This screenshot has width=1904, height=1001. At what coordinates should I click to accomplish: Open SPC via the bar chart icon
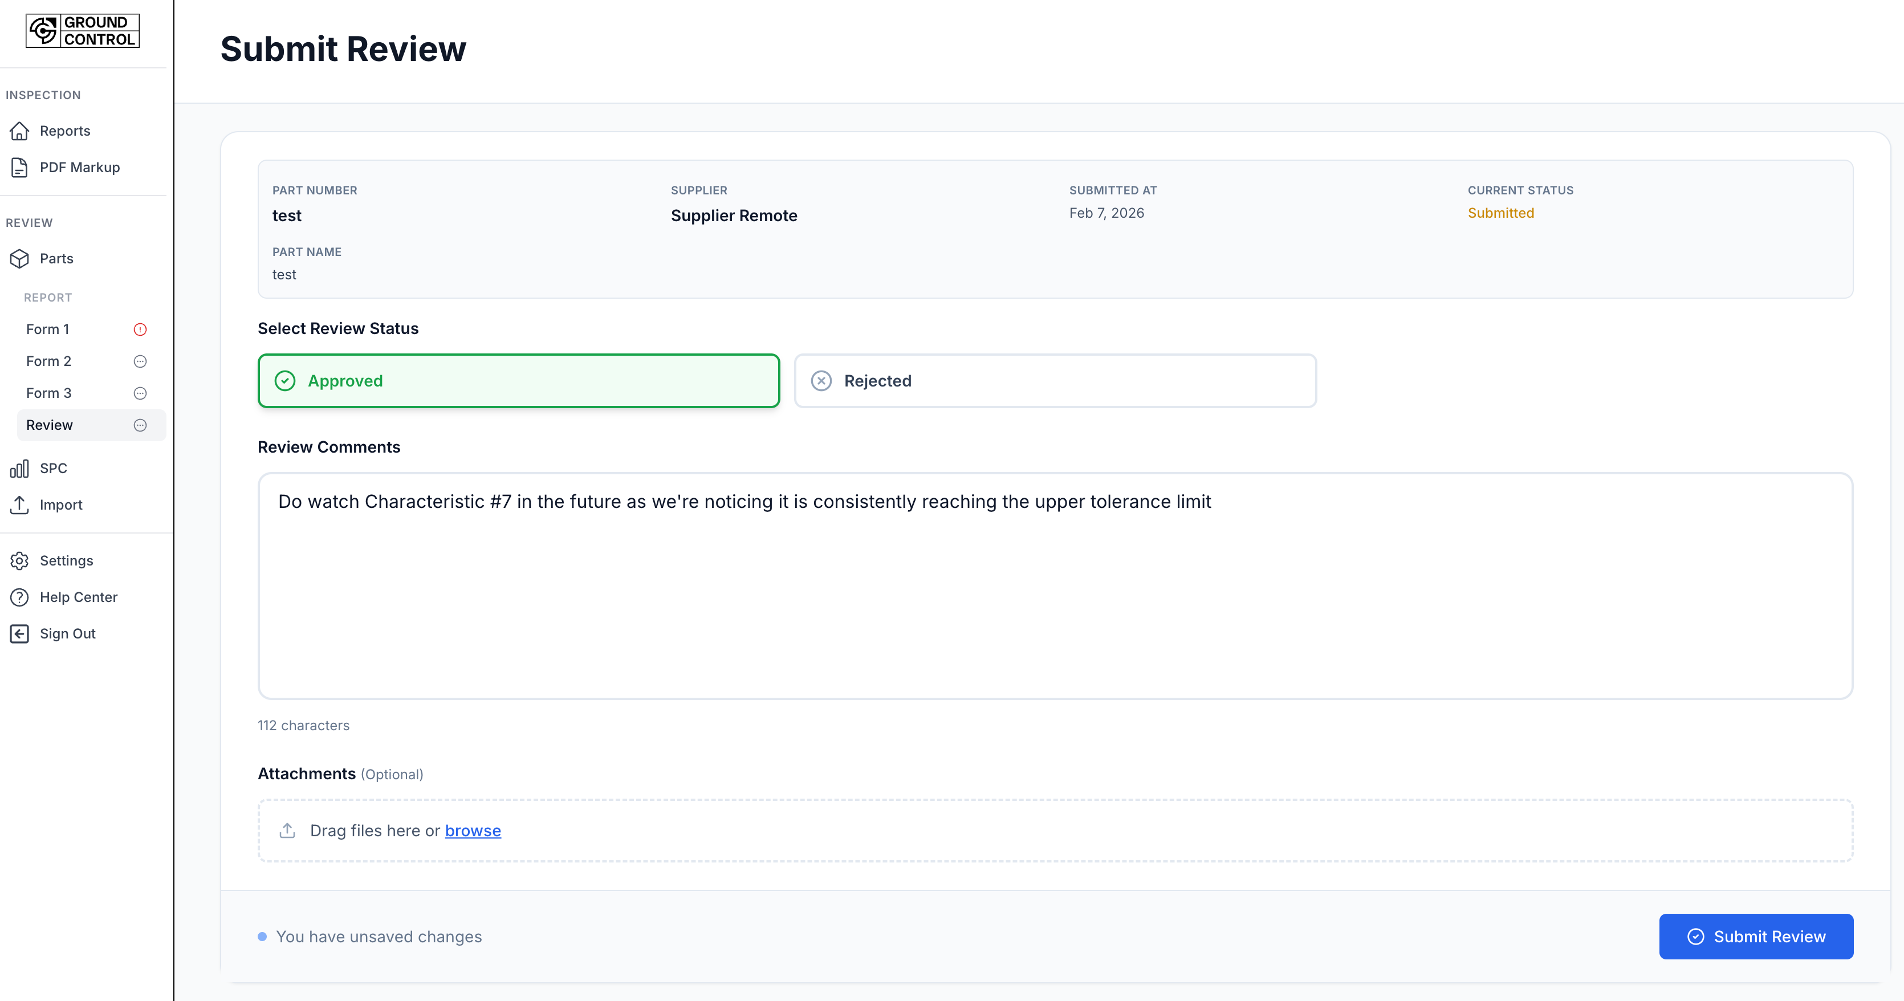(x=20, y=468)
